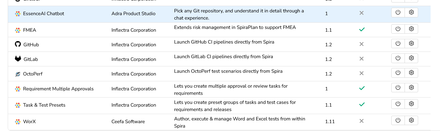Open GitLab configuration gear
This screenshot has width=440, height=135.
pyautogui.click(x=411, y=58)
